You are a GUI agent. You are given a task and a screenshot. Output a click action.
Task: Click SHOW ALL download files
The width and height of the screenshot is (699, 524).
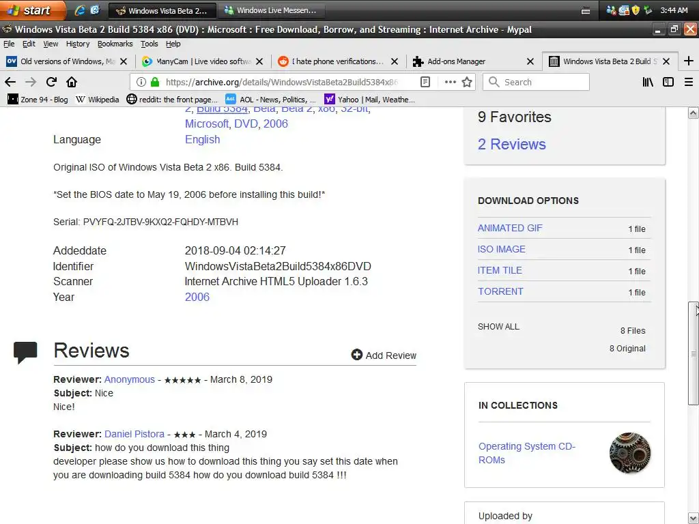click(x=498, y=327)
